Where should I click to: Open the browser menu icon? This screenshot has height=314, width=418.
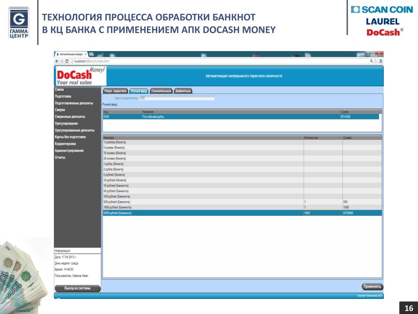[381, 61]
